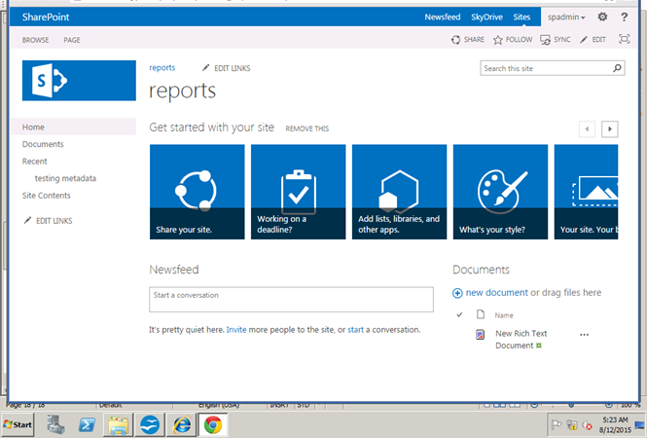Click the Start a conversation text box

(291, 299)
